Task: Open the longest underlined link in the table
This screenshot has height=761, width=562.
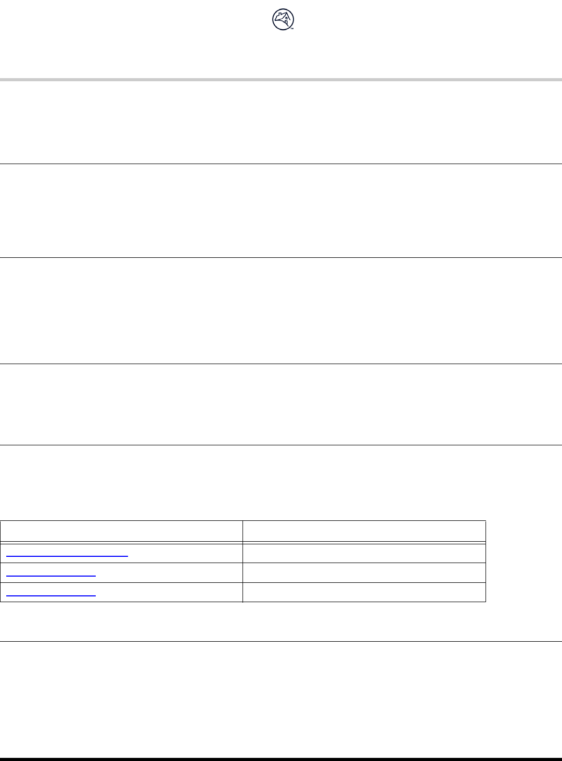Action: point(68,555)
